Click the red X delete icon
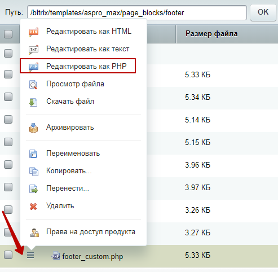Image resolution: width=278 pixels, height=272 pixels. (x=33, y=207)
